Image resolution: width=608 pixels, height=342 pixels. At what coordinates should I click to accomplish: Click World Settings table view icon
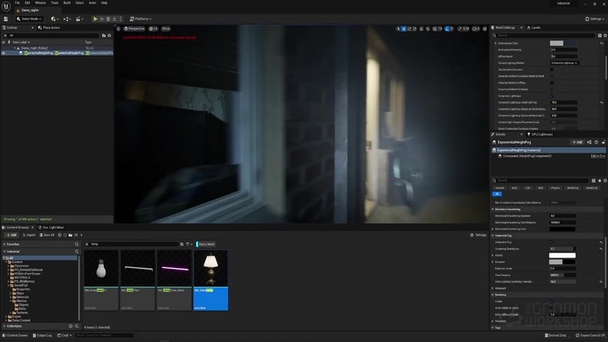click(600, 35)
